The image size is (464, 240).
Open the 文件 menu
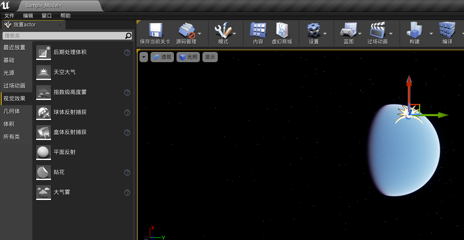click(x=9, y=16)
